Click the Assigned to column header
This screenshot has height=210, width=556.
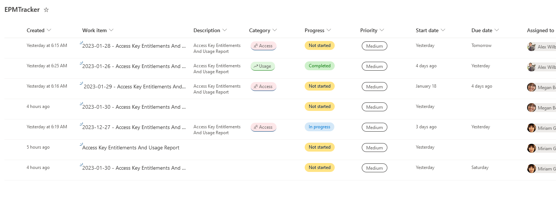(540, 30)
